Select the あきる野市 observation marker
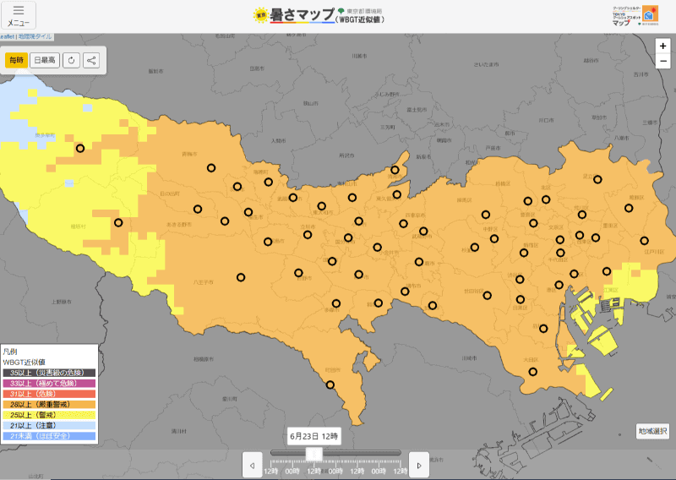676x480 pixels. click(x=225, y=221)
